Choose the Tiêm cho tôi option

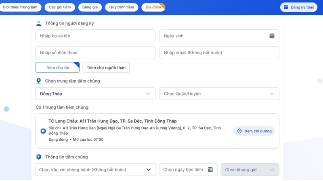[57, 68]
